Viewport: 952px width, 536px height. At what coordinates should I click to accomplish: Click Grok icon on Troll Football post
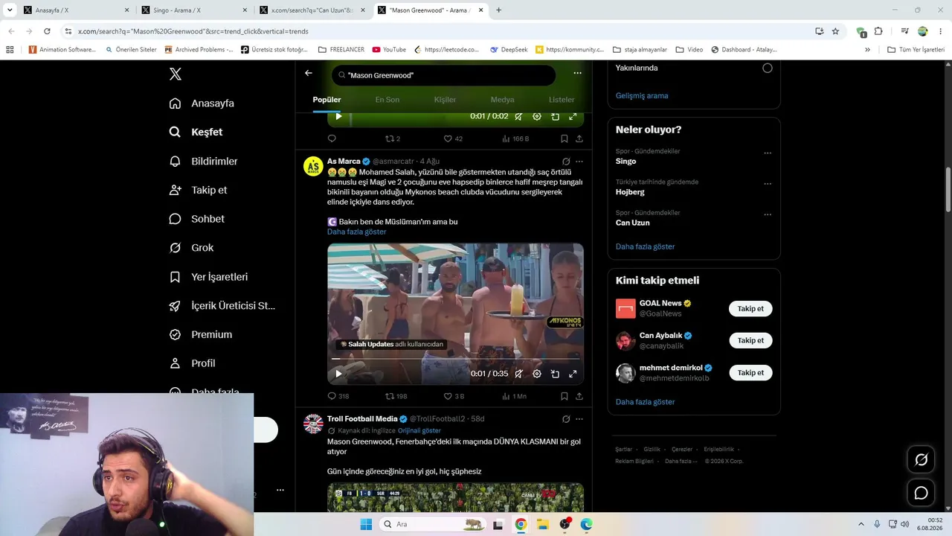coord(566,419)
